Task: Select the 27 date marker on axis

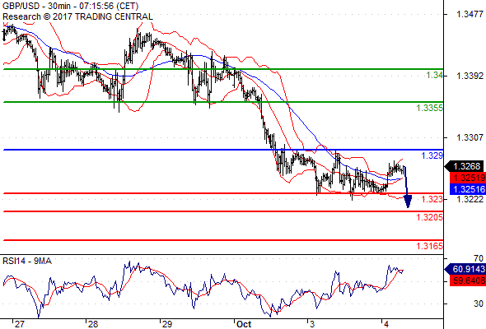Action: (x=19, y=324)
